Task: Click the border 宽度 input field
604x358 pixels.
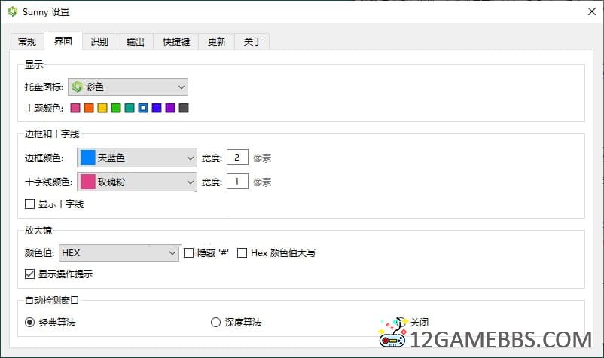Action: coord(237,158)
